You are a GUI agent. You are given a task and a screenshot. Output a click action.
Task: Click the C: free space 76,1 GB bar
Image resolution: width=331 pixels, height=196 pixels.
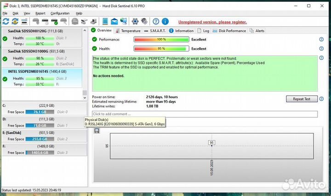point(40,112)
